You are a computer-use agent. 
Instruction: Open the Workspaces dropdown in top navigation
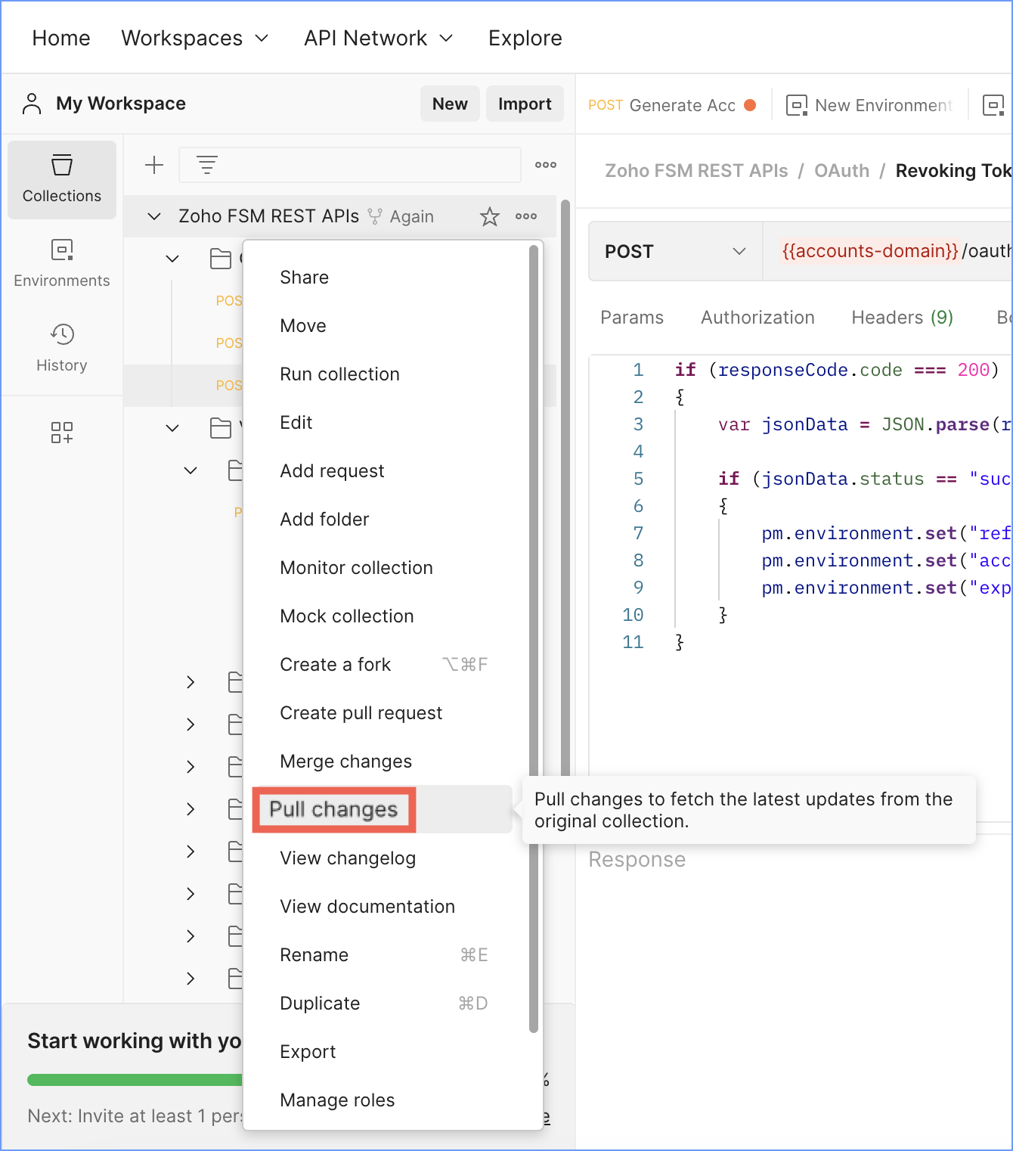point(195,38)
